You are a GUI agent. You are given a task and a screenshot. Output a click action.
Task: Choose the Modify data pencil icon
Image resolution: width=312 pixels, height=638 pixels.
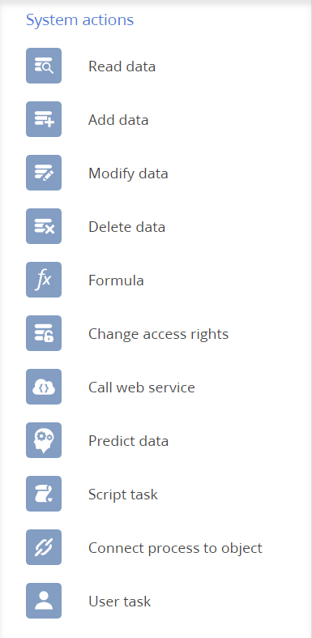[x=44, y=173]
